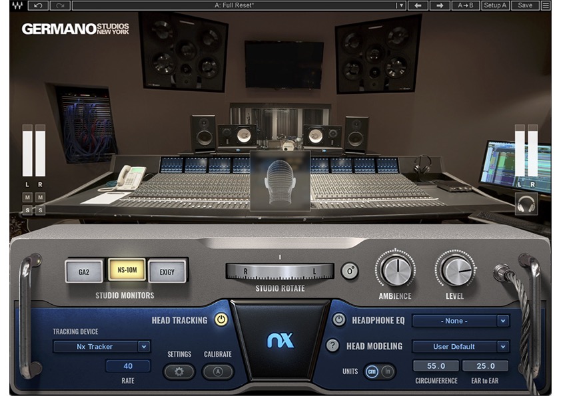Click the Studio Rotate dial strip

[280, 272]
